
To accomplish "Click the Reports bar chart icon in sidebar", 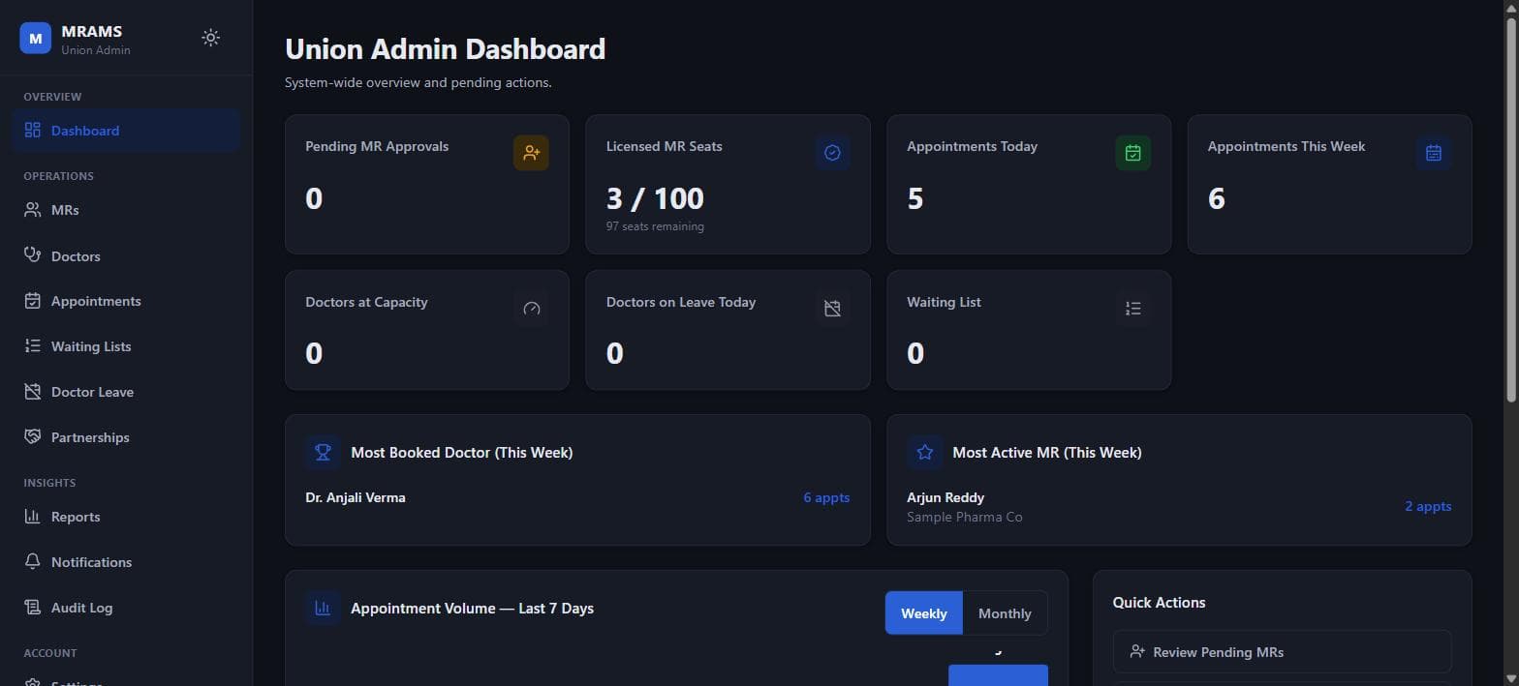I will click(x=33, y=517).
